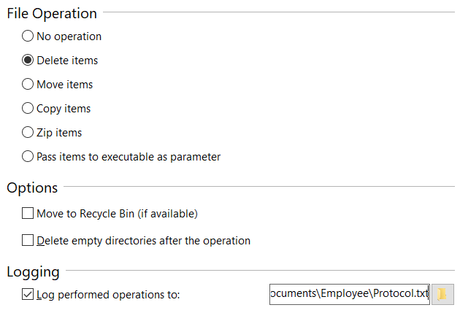Choose the 'Move items' radio option

28,84
